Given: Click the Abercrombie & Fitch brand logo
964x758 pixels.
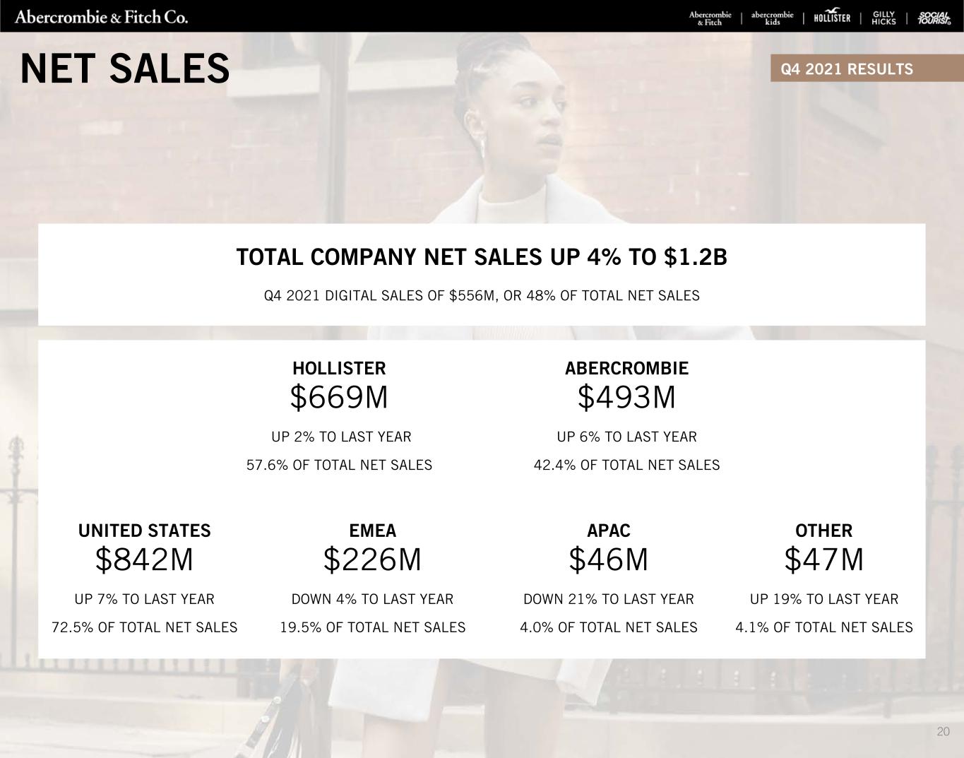Looking at the screenshot, I should coord(710,18).
